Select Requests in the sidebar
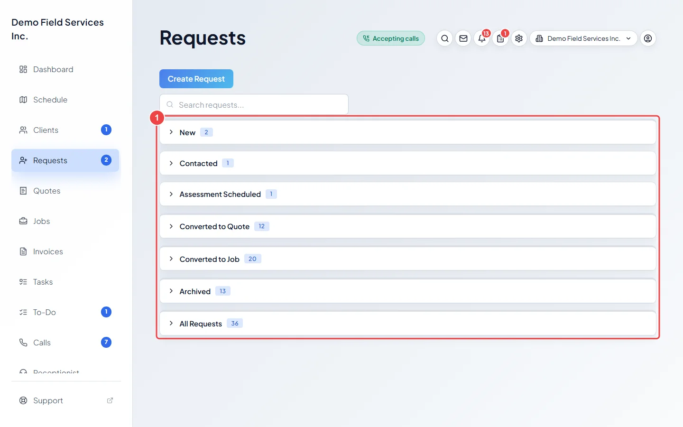Screen dimensions: 683x427 (65, 160)
